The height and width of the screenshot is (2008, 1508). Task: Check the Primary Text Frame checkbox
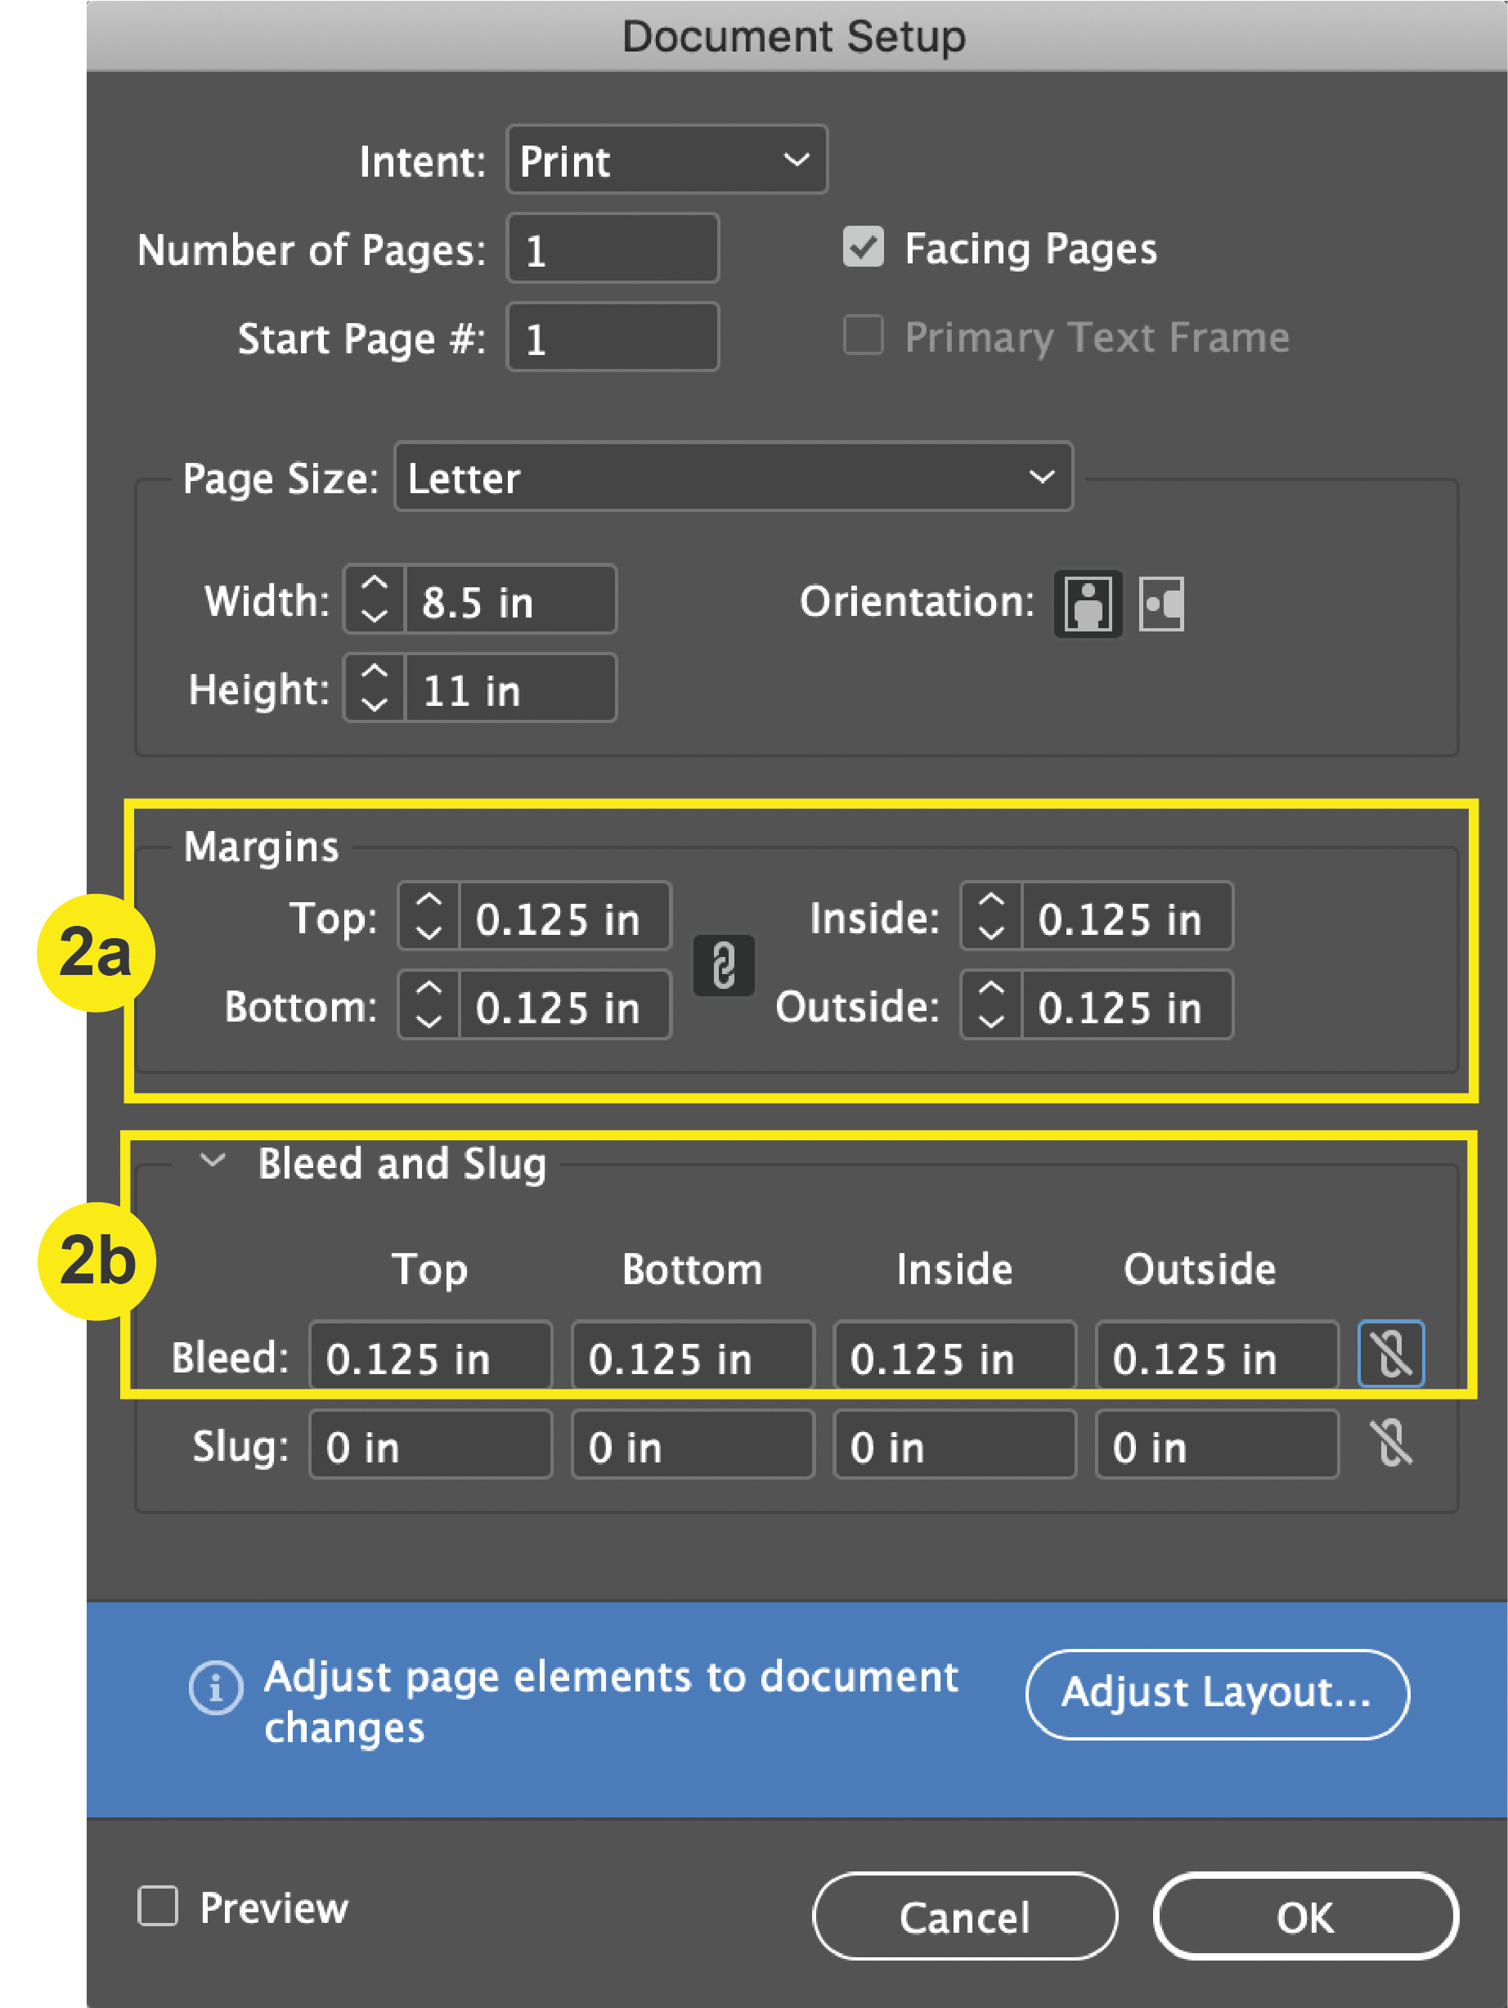[863, 335]
